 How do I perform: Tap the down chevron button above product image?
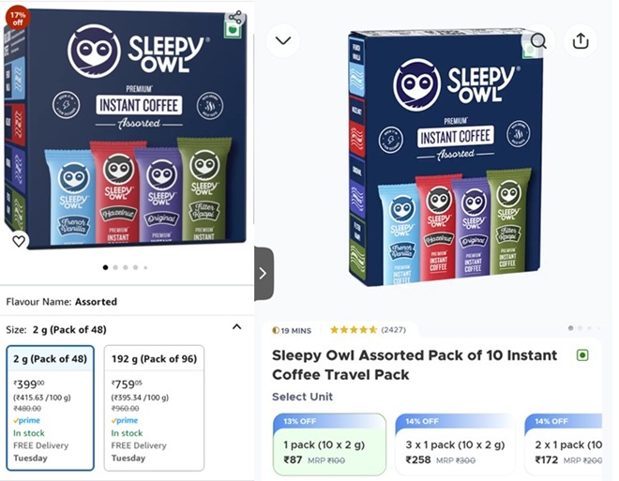pyautogui.click(x=283, y=40)
